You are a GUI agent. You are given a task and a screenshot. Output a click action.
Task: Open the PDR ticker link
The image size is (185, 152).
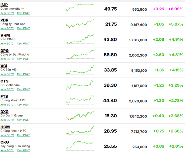[5, 20]
